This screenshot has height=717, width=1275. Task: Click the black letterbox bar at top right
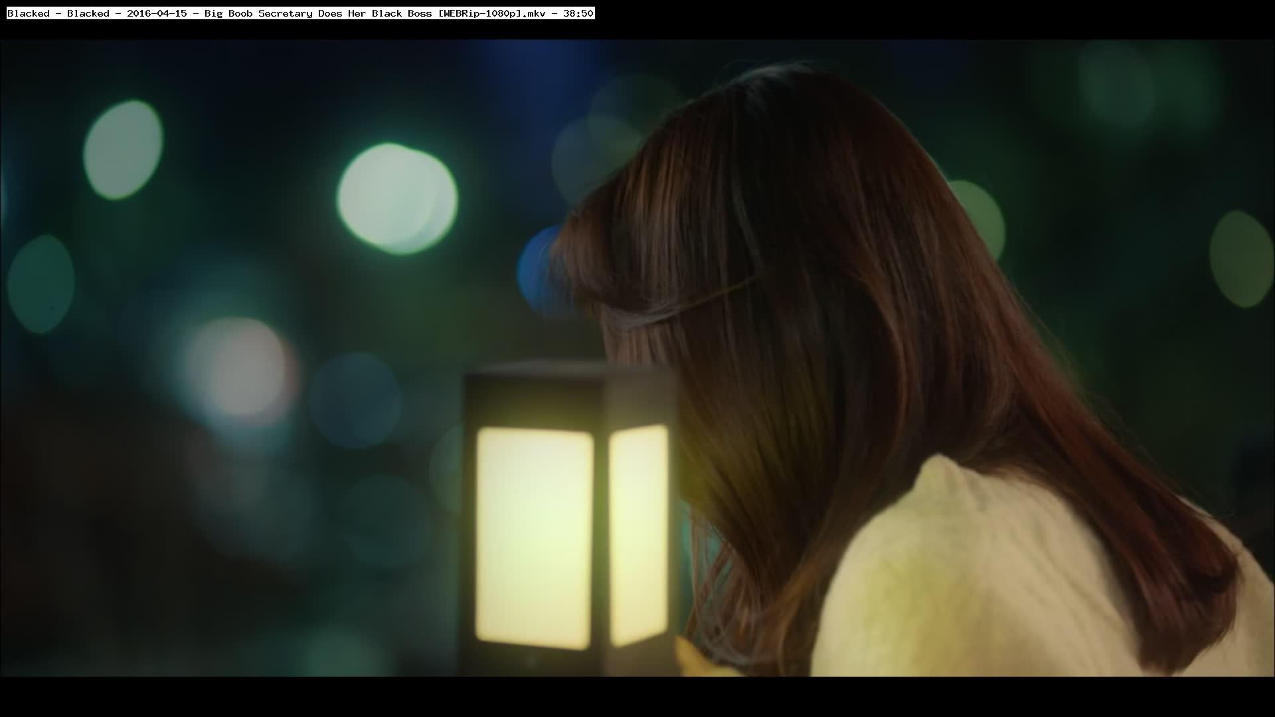[x=996, y=19]
